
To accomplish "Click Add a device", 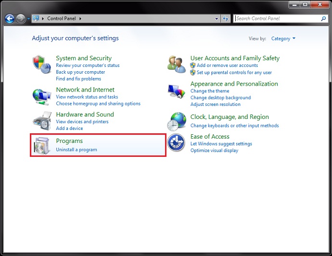I will [69, 128].
